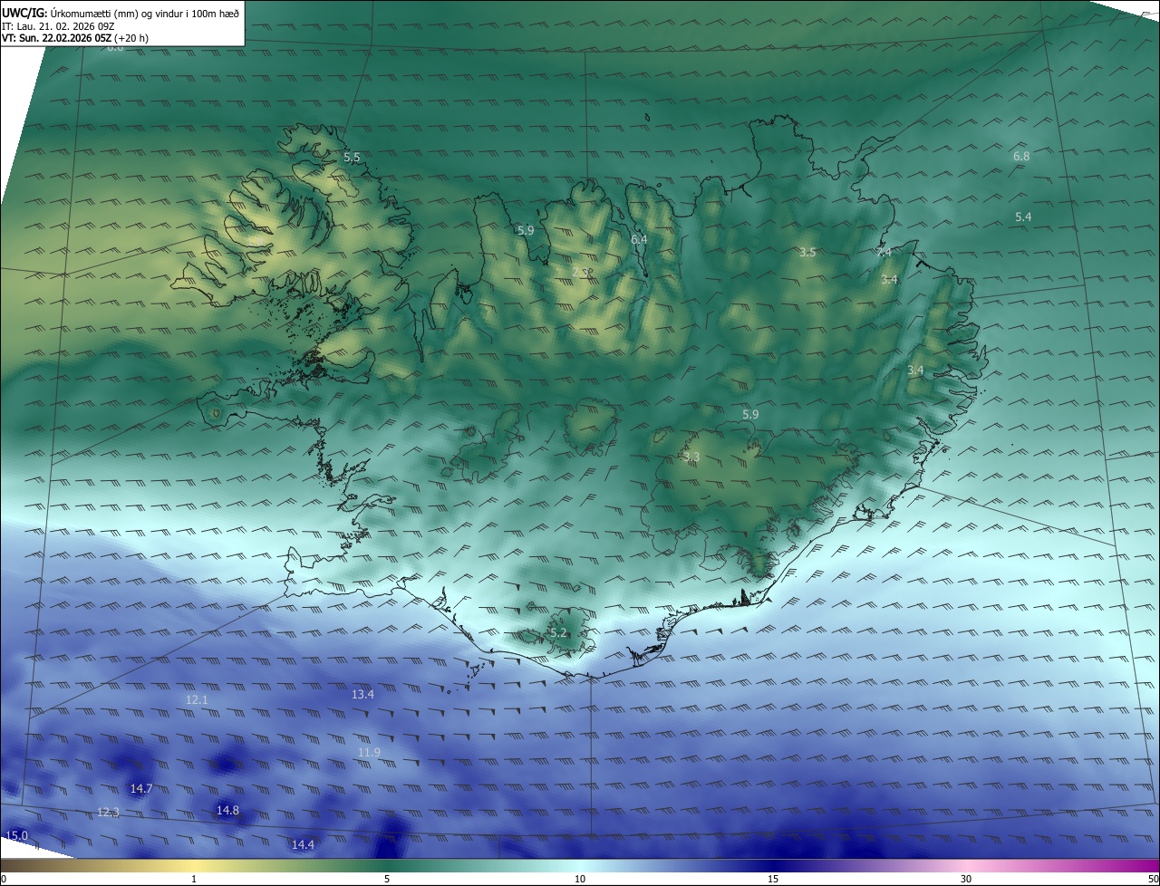The width and height of the screenshot is (1160, 886).
Task: Click the 7.4 value label on the map
Action: point(884,252)
